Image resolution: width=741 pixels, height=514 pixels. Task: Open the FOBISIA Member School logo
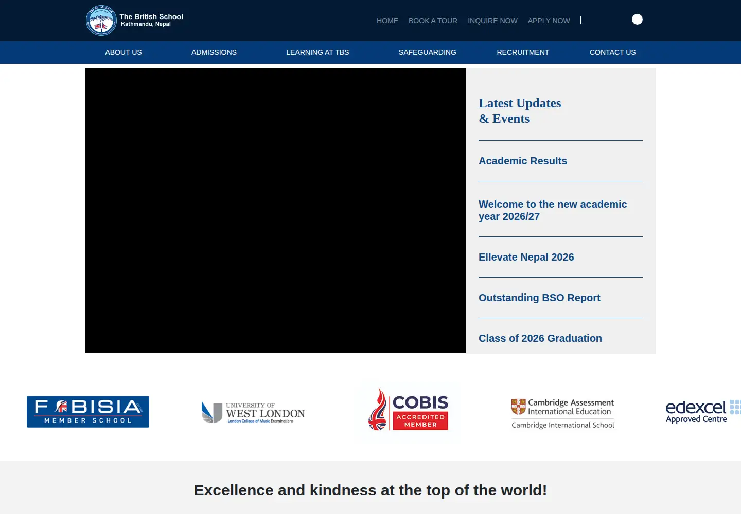pos(88,412)
